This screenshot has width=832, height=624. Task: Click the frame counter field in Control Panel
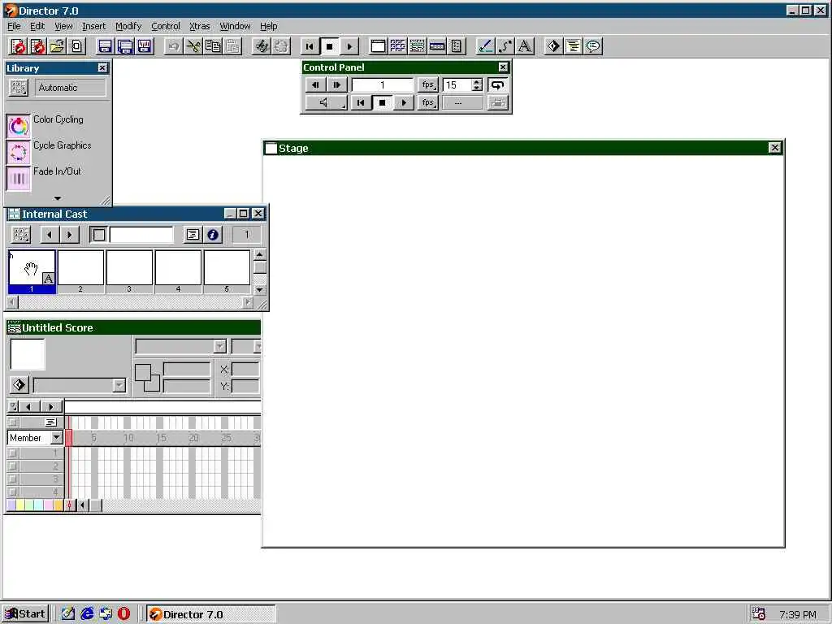click(x=382, y=84)
